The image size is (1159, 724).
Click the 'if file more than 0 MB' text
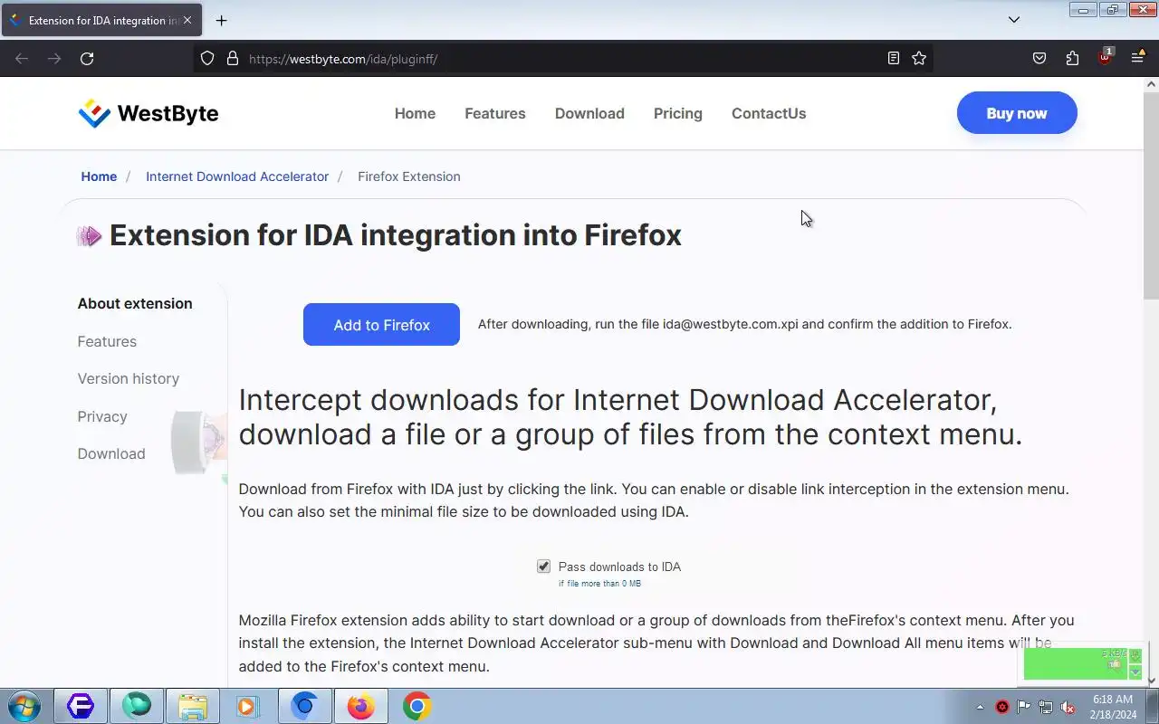599,584
